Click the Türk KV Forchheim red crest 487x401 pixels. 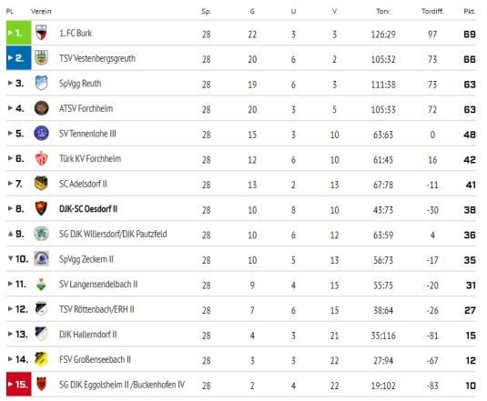(x=41, y=158)
